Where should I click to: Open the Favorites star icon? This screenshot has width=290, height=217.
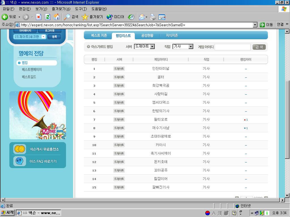coord(85,17)
